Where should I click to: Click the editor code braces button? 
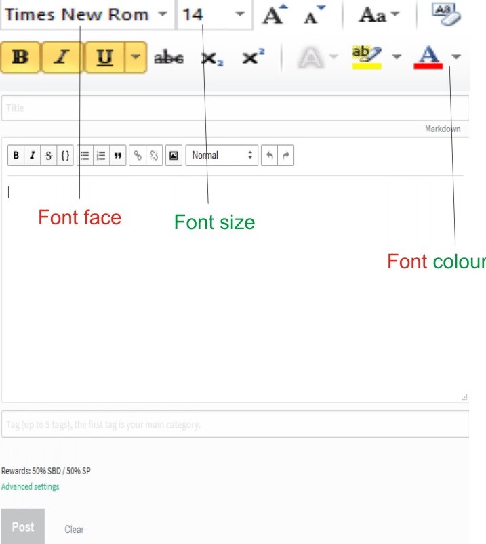(65, 155)
